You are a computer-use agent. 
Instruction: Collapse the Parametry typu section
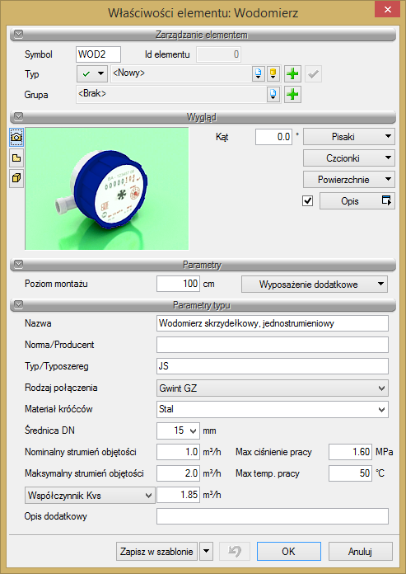click(x=18, y=304)
